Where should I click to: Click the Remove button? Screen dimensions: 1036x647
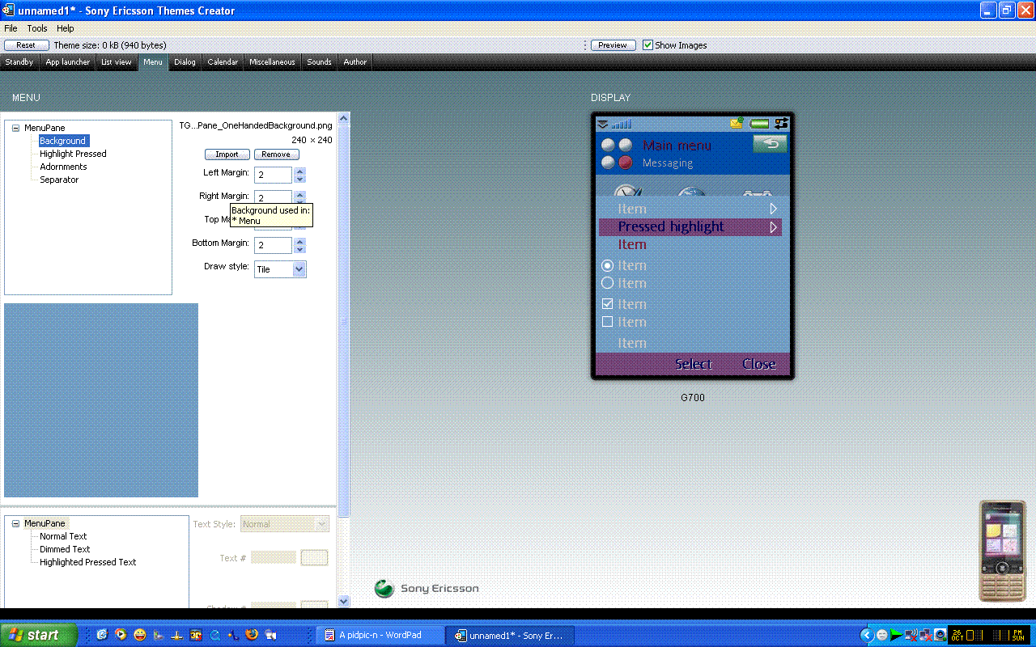coord(276,154)
